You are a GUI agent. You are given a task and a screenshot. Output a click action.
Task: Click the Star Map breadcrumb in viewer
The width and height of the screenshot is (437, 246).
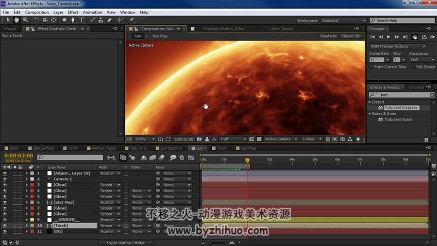(x=160, y=36)
